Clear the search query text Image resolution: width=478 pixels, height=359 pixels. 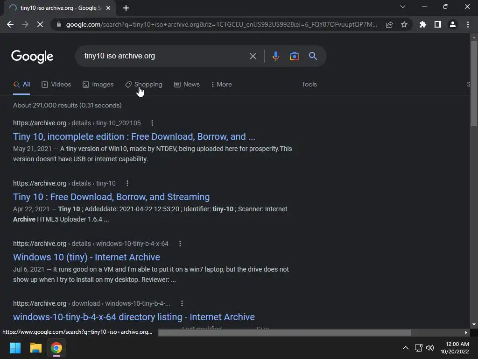pos(253,56)
